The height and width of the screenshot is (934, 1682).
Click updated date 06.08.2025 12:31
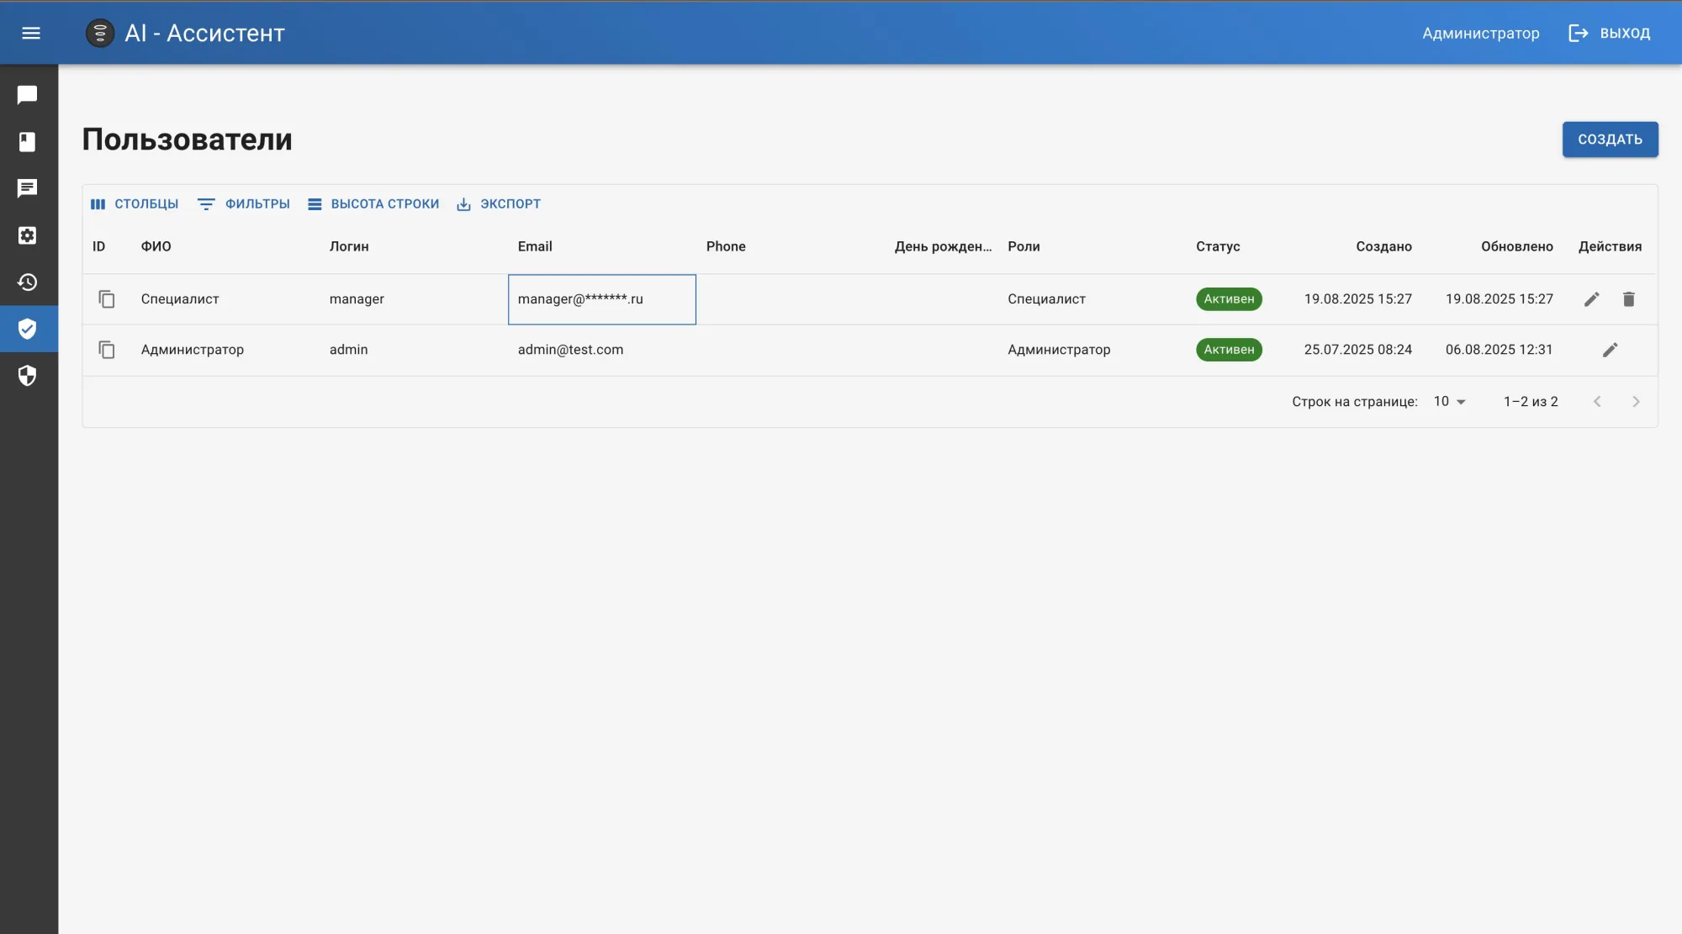[1499, 350]
